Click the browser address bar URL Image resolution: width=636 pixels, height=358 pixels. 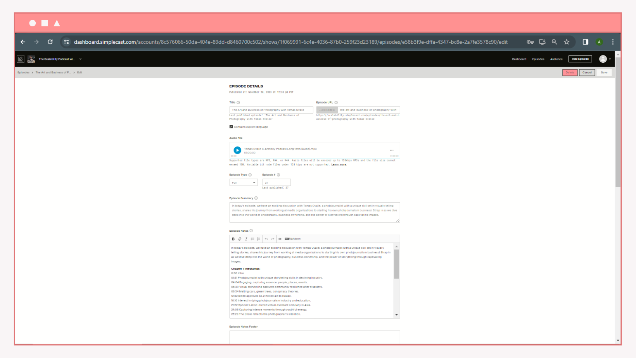pyautogui.click(x=291, y=42)
